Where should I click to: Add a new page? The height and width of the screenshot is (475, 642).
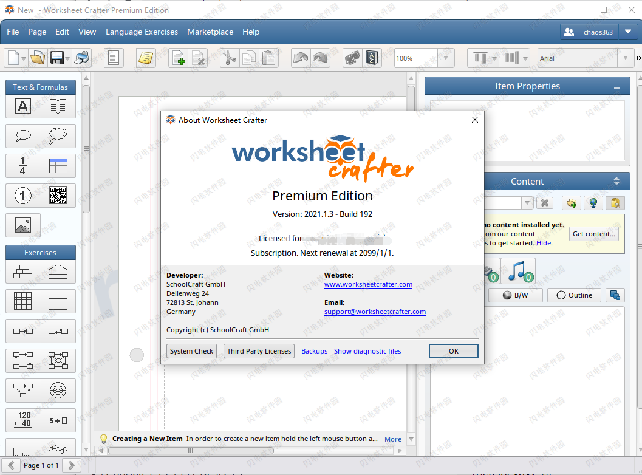click(x=179, y=58)
